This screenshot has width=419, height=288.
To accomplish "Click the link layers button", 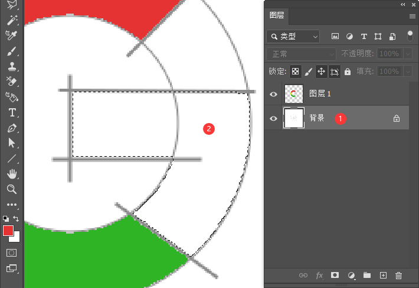I will point(303,276).
